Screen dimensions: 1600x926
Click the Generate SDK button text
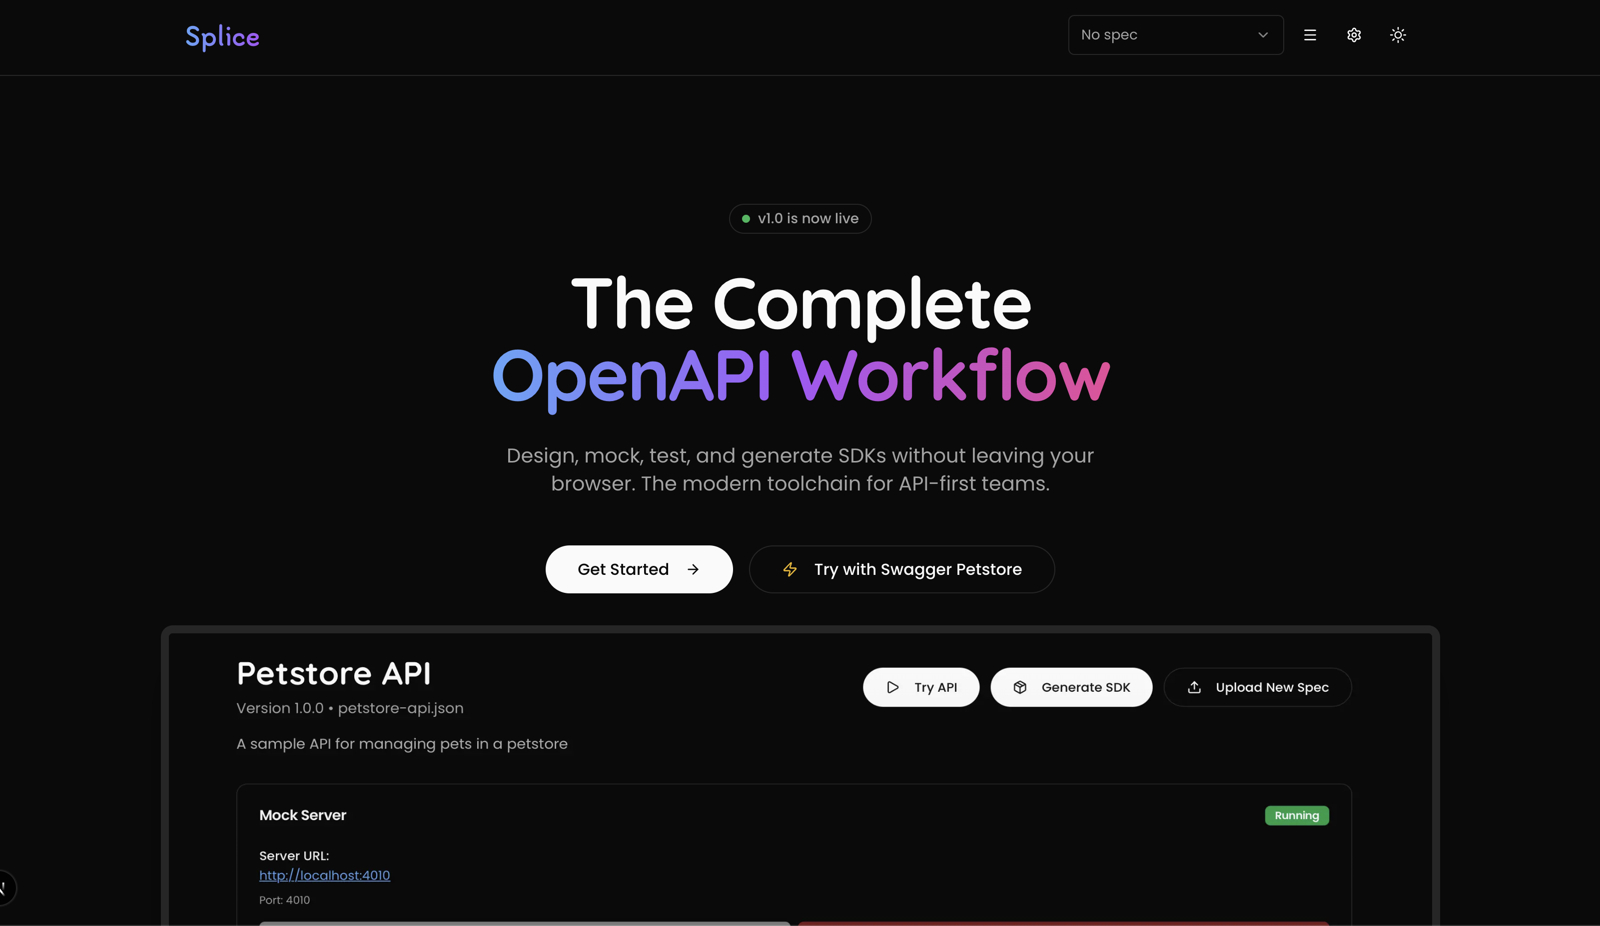(x=1086, y=687)
